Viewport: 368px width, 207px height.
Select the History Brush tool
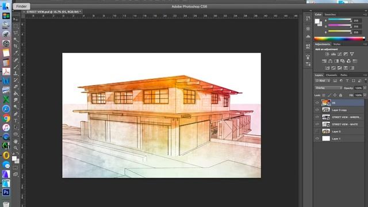(x=16, y=80)
